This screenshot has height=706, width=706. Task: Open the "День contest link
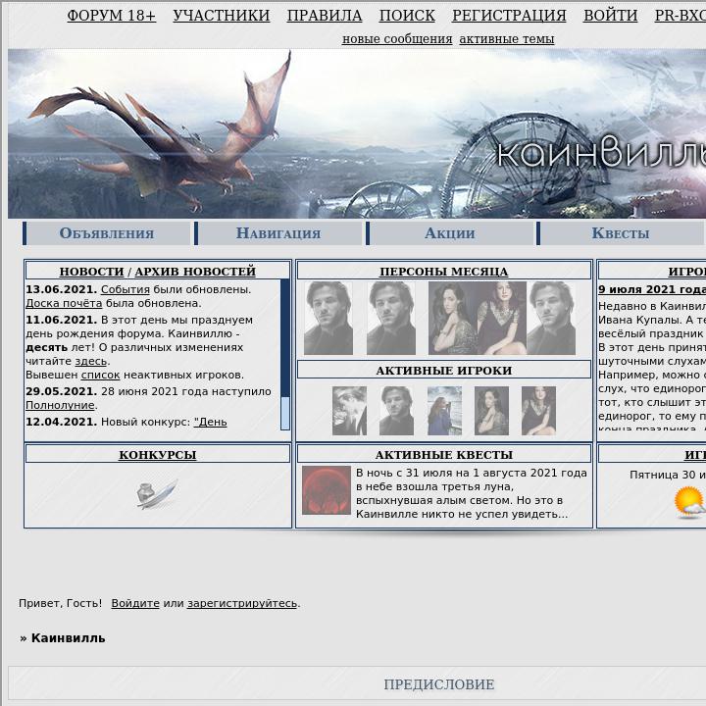tap(210, 423)
